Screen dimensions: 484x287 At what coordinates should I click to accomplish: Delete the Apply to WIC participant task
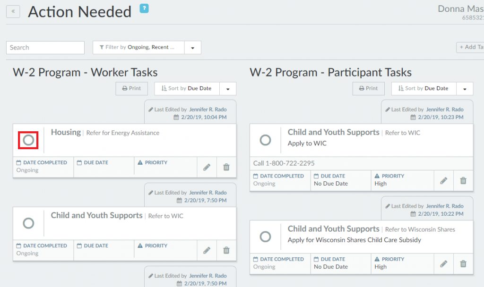[x=463, y=180]
